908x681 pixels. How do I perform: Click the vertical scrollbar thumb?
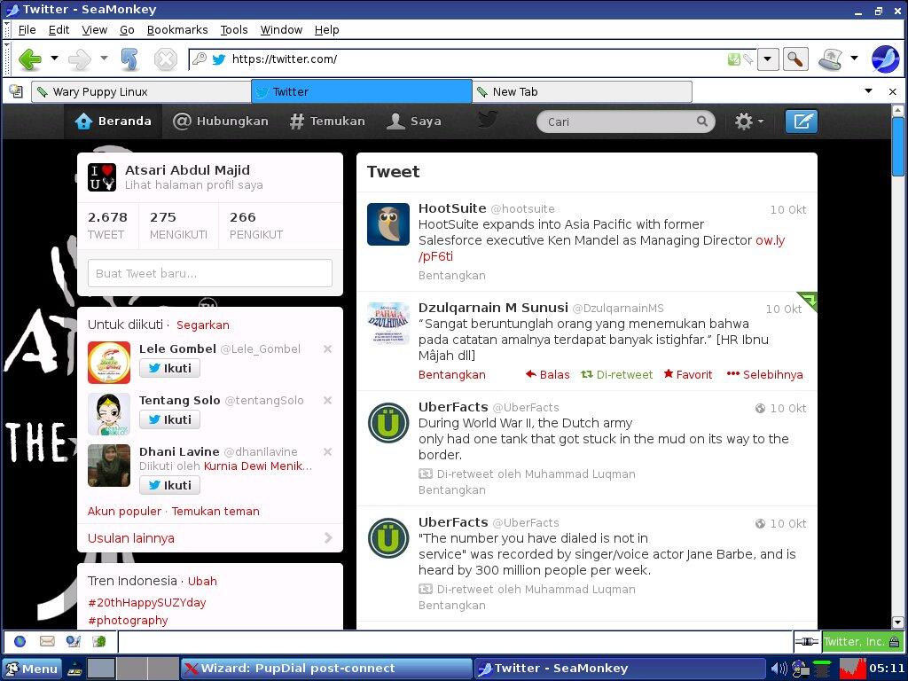click(x=897, y=146)
